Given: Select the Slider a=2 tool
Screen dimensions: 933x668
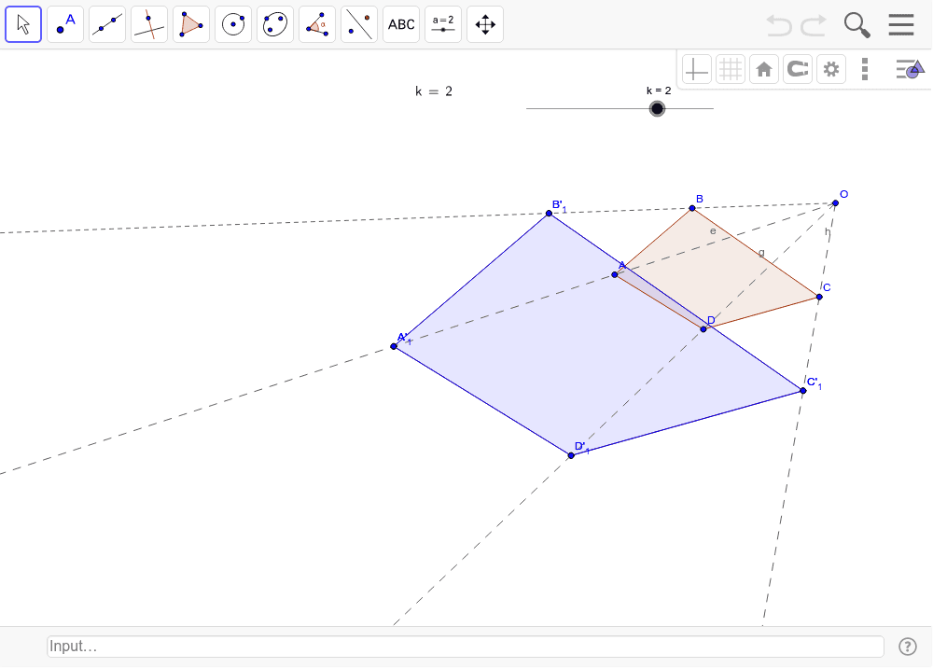Looking at the screenshot, I should 442,24.
